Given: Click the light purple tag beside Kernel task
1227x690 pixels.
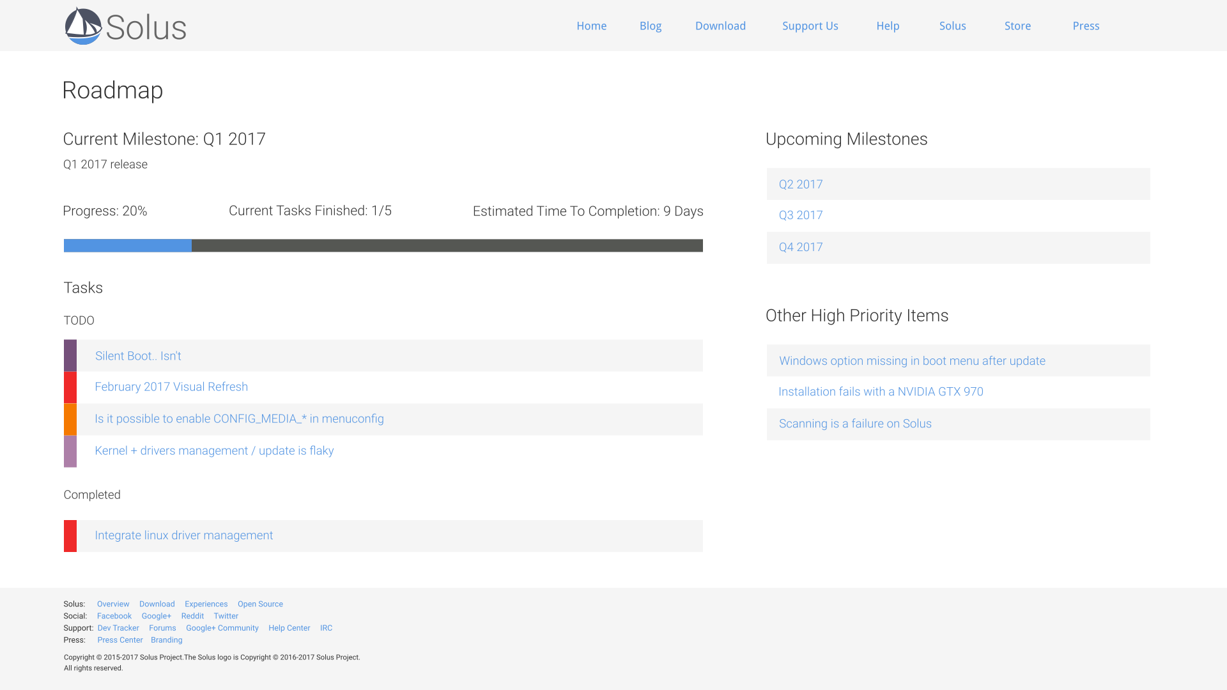Looking at the screenshot, I should [x=70, y=451].
